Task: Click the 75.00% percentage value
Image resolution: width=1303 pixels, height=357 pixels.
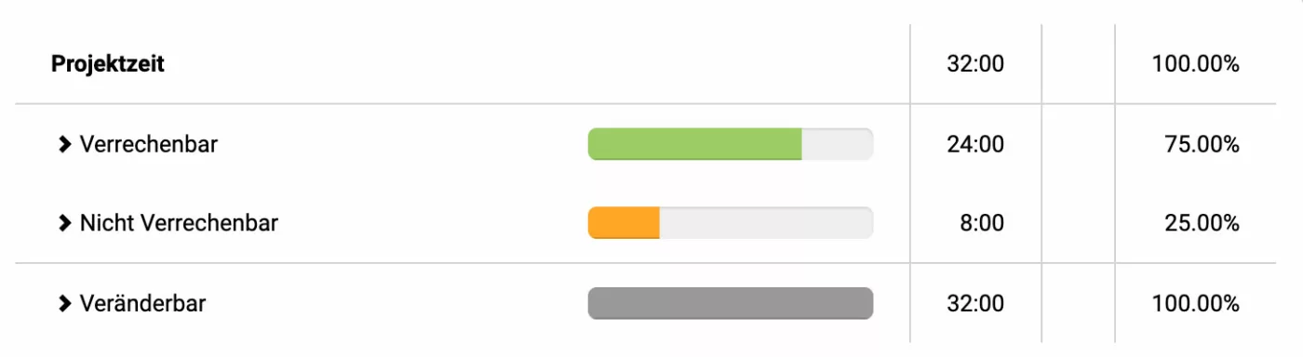Action: point(1202,144)
